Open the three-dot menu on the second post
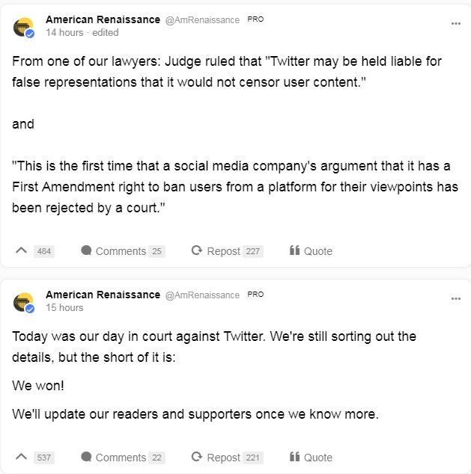Screen dimensions: 471x474 [x=455, y=298]
